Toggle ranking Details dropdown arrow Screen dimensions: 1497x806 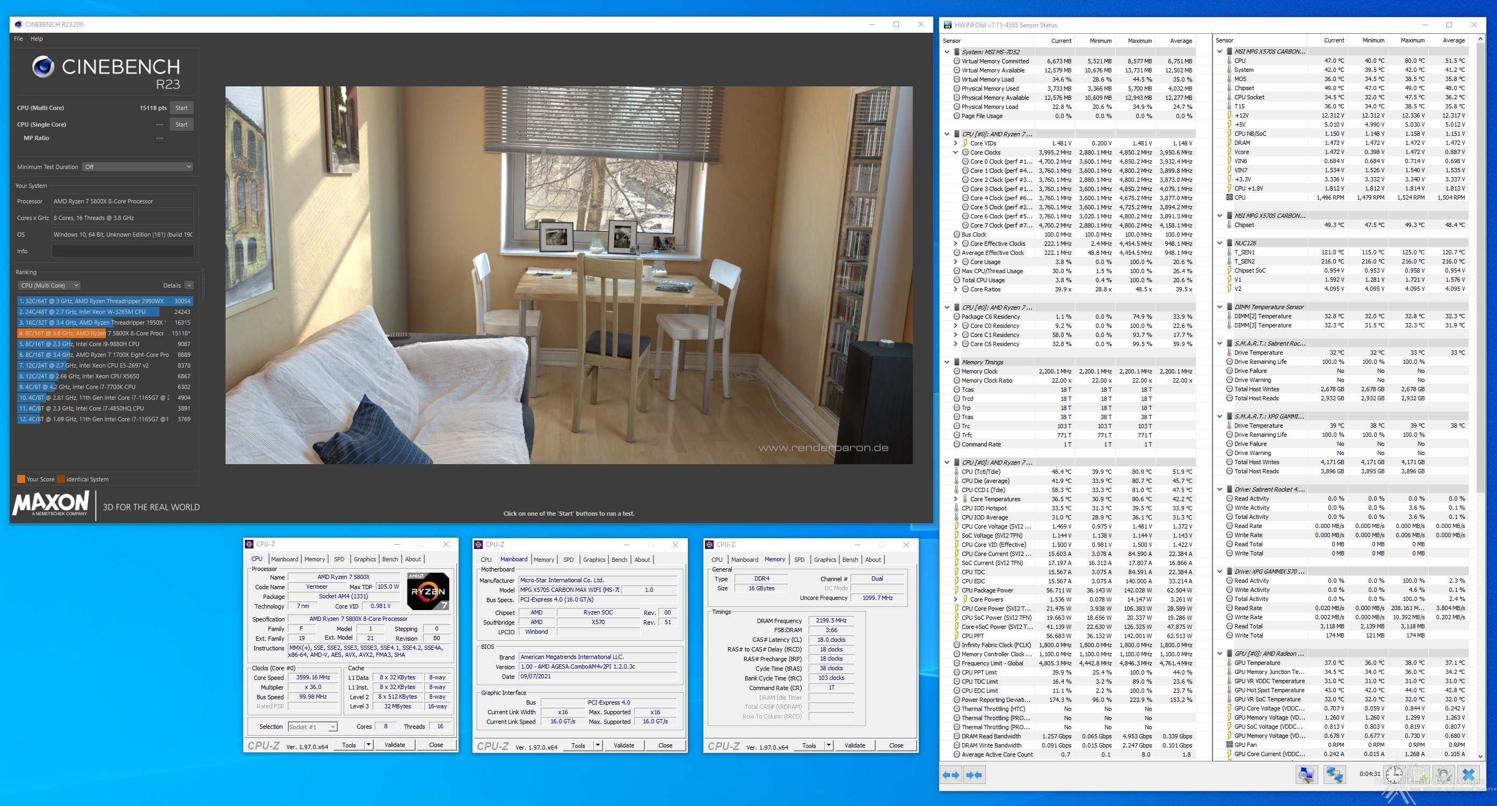point(189,285)
